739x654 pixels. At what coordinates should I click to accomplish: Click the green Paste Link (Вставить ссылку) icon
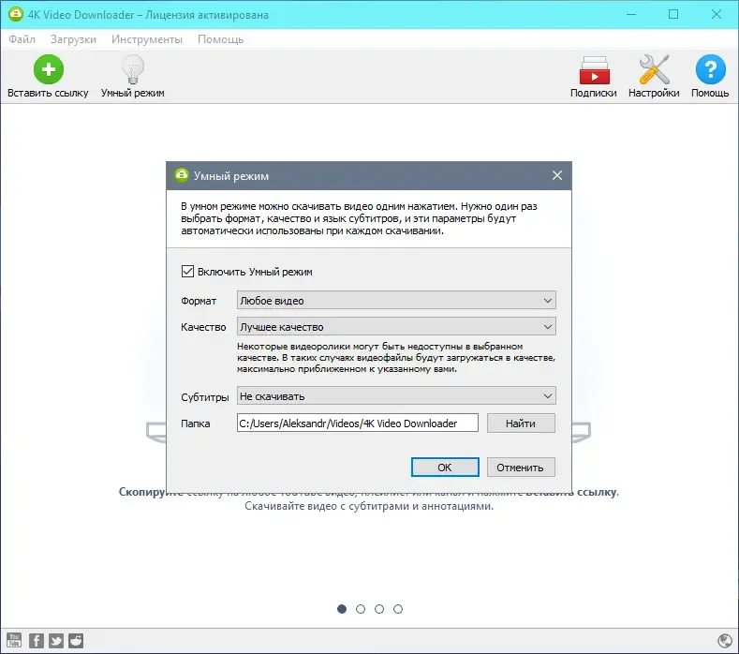(x=48, y=69)
